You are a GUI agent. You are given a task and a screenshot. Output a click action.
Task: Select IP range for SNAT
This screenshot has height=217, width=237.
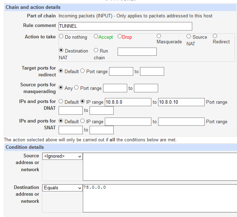[x=82, y=121]
